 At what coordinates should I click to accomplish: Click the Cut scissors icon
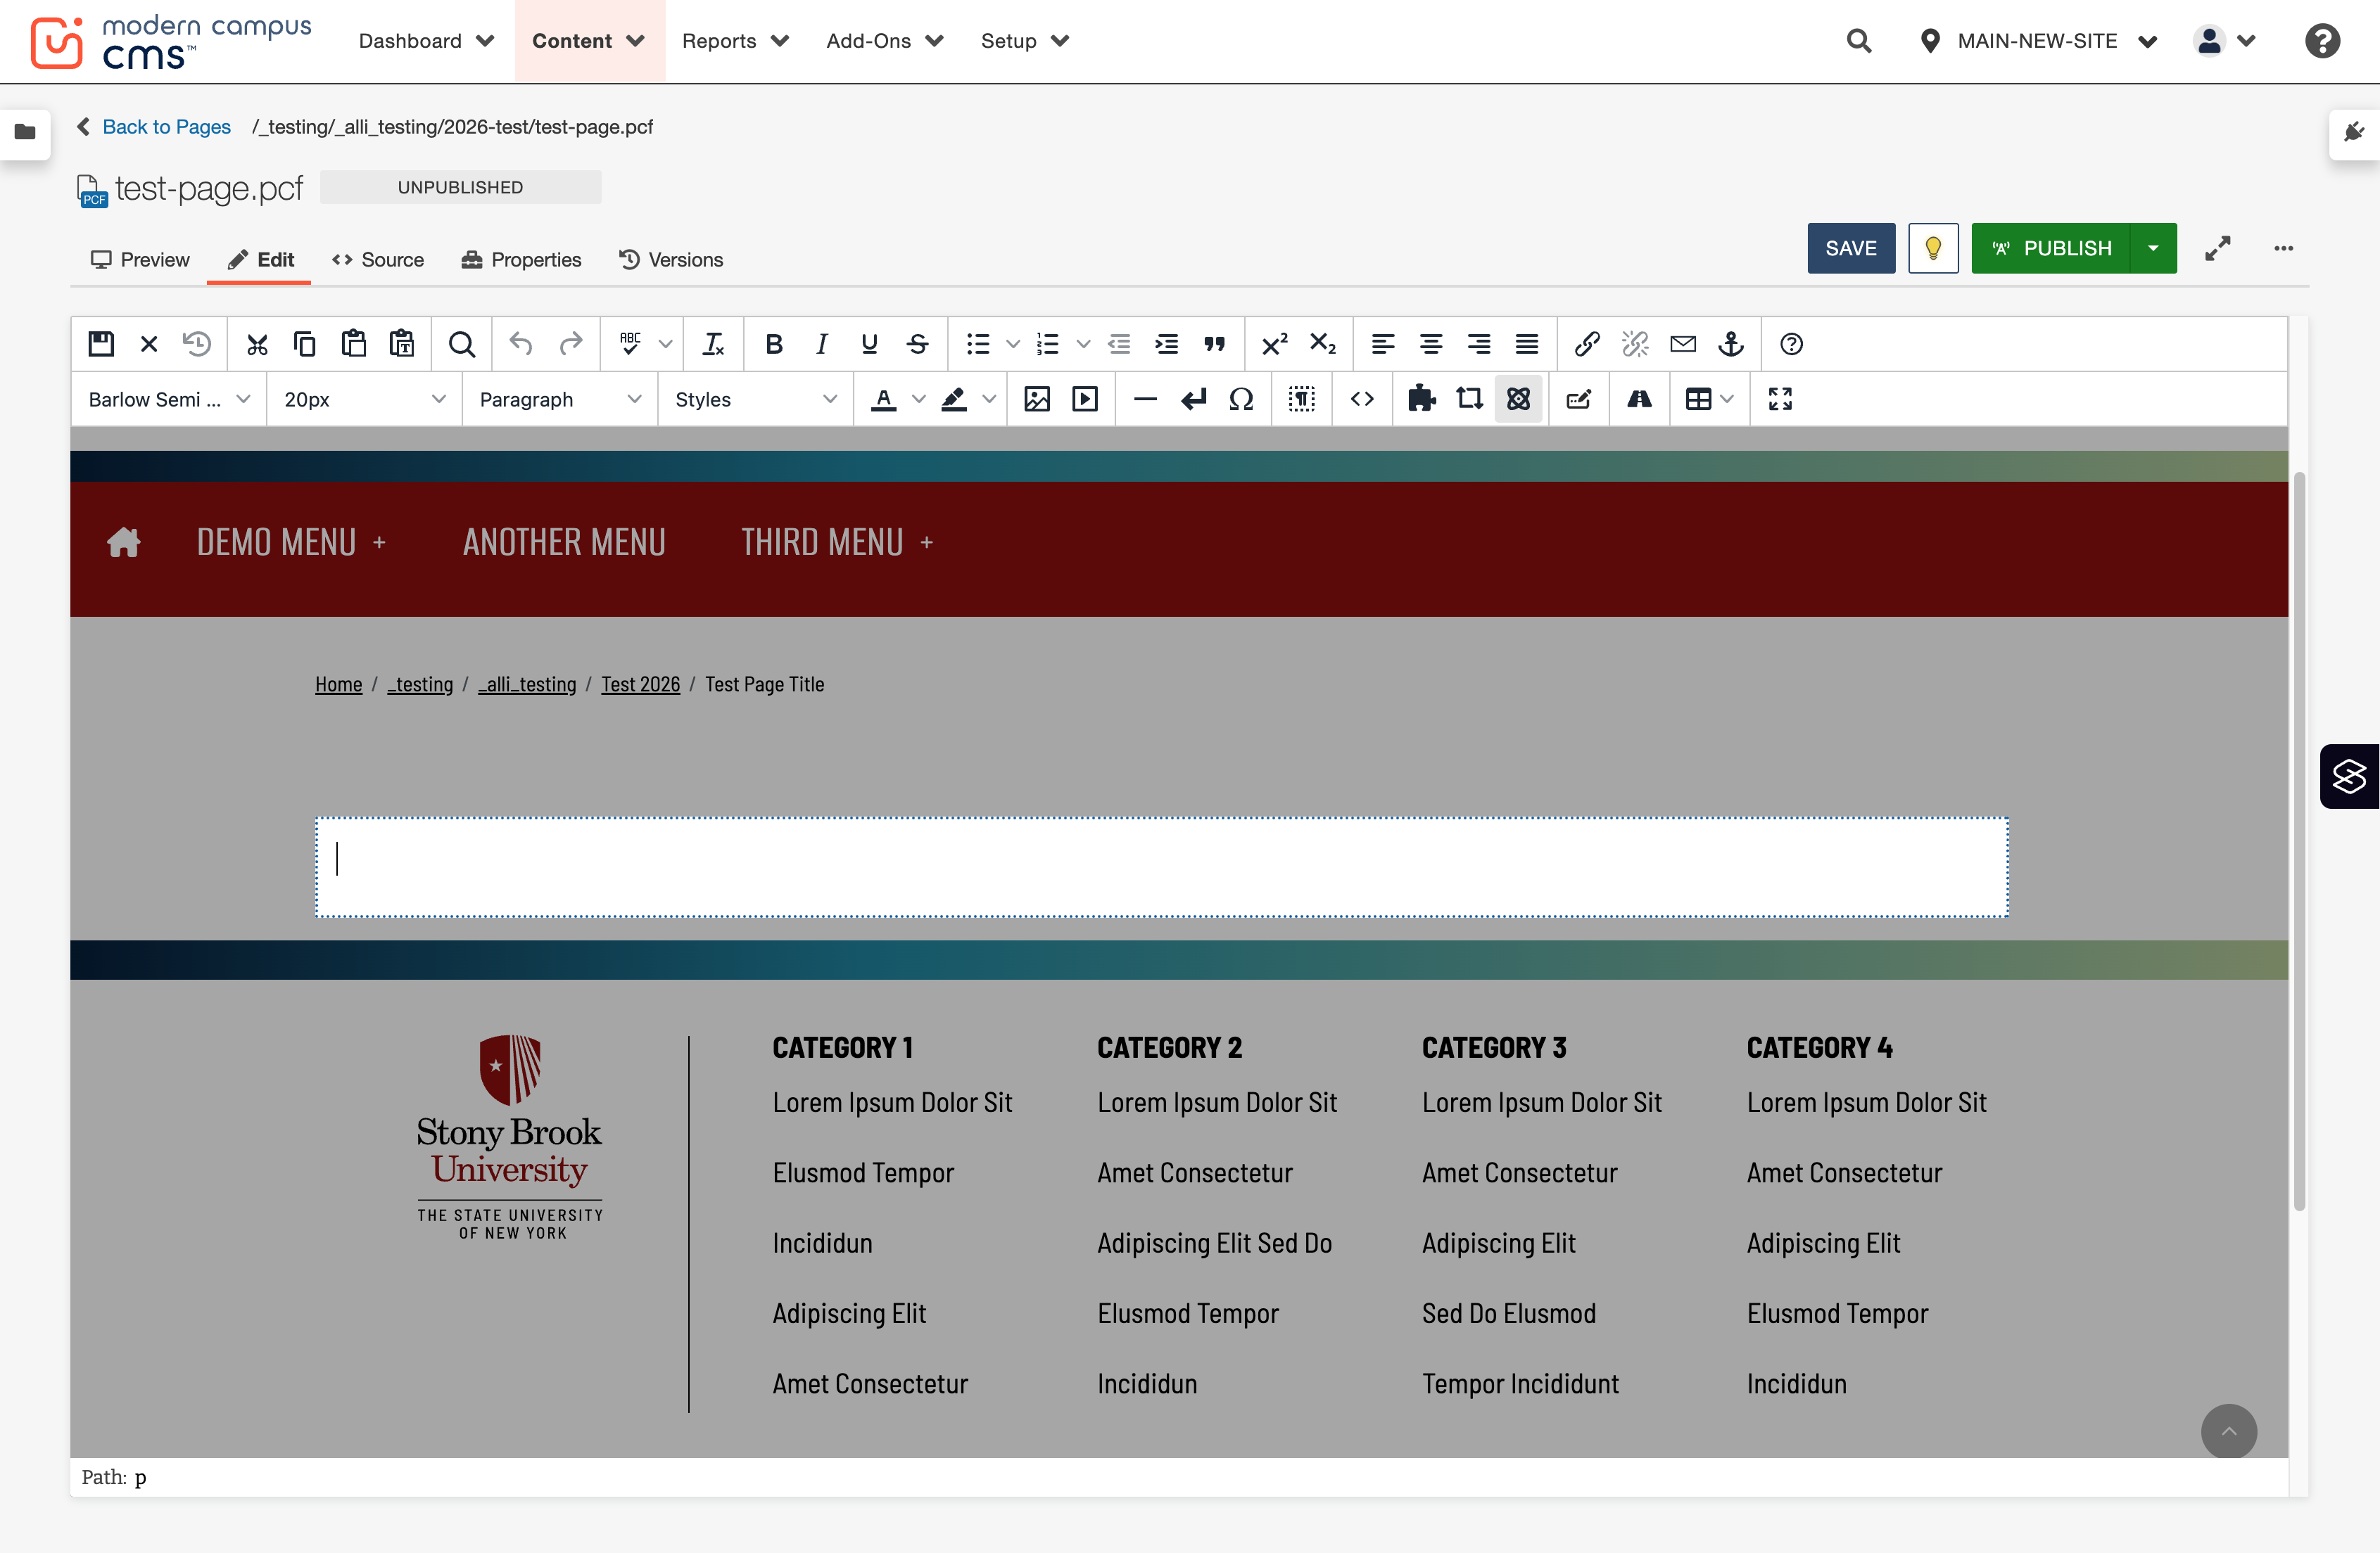pyautogui.click(x=257, y=344)
